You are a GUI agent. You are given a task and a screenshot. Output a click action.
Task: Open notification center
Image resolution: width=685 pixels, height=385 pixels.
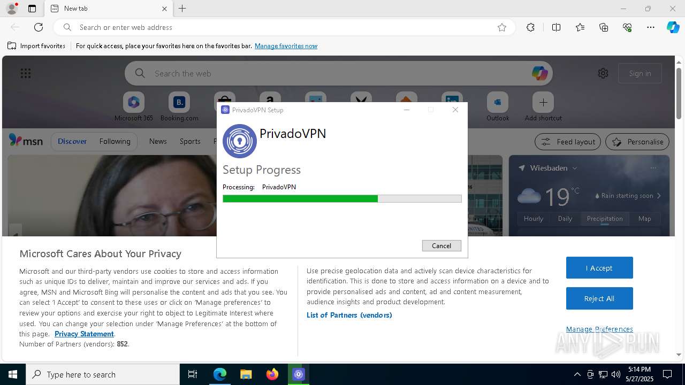tap(667, 374)
